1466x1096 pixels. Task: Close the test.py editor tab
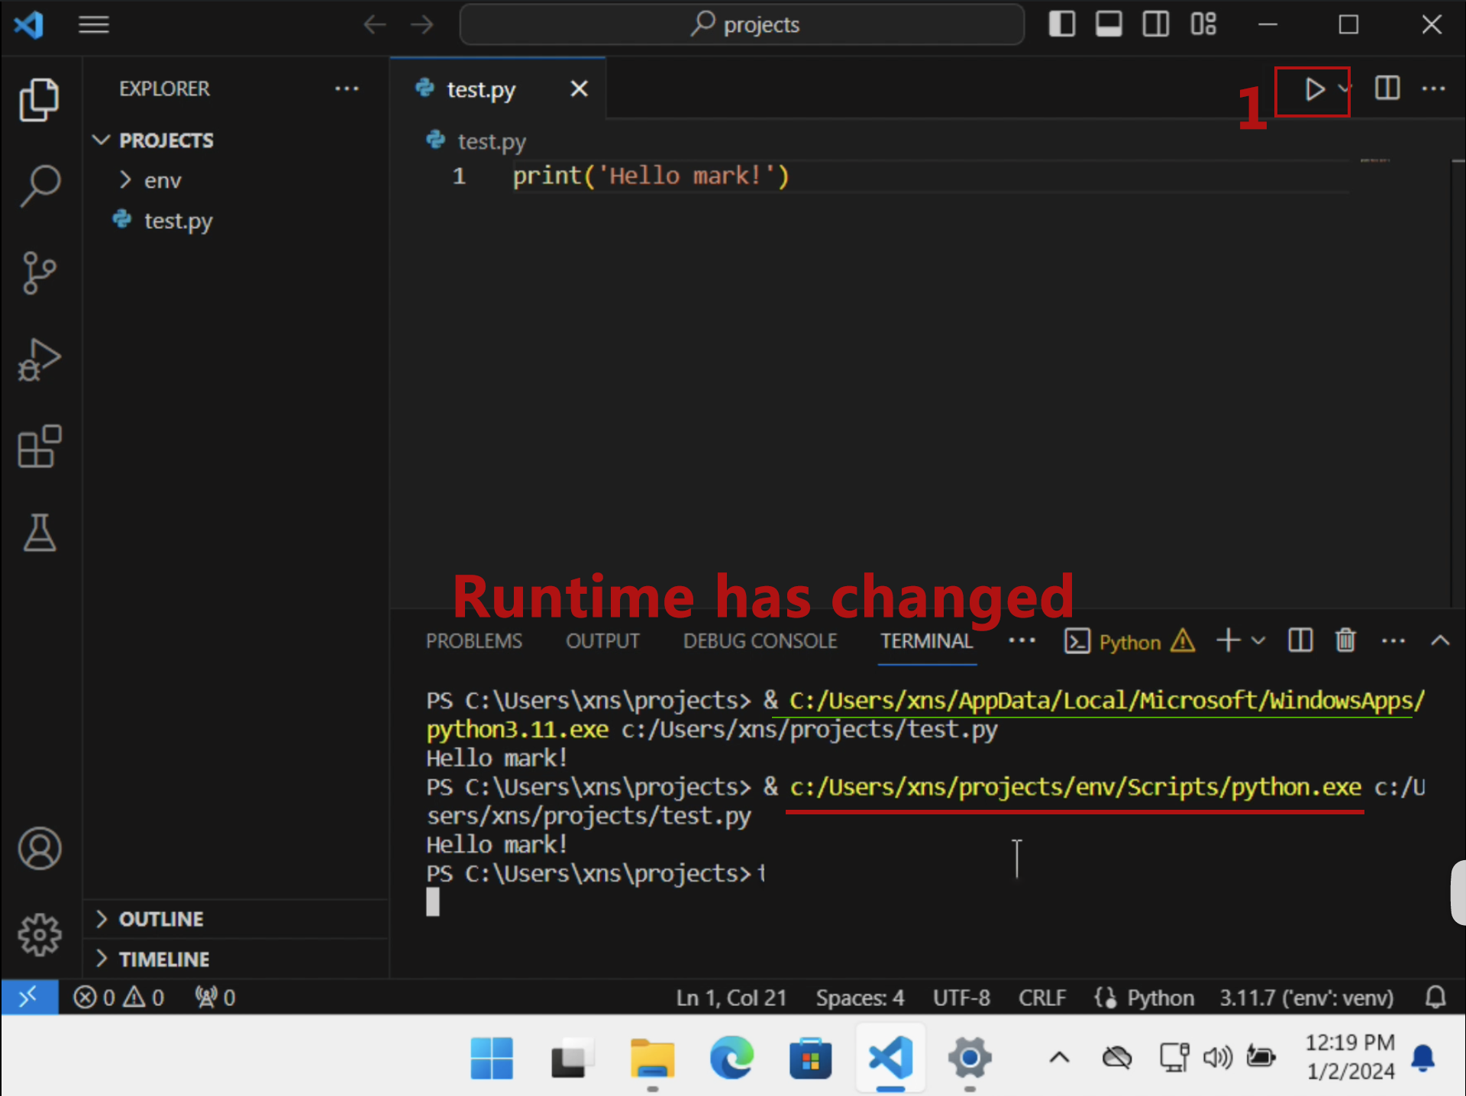coord(580,89)
